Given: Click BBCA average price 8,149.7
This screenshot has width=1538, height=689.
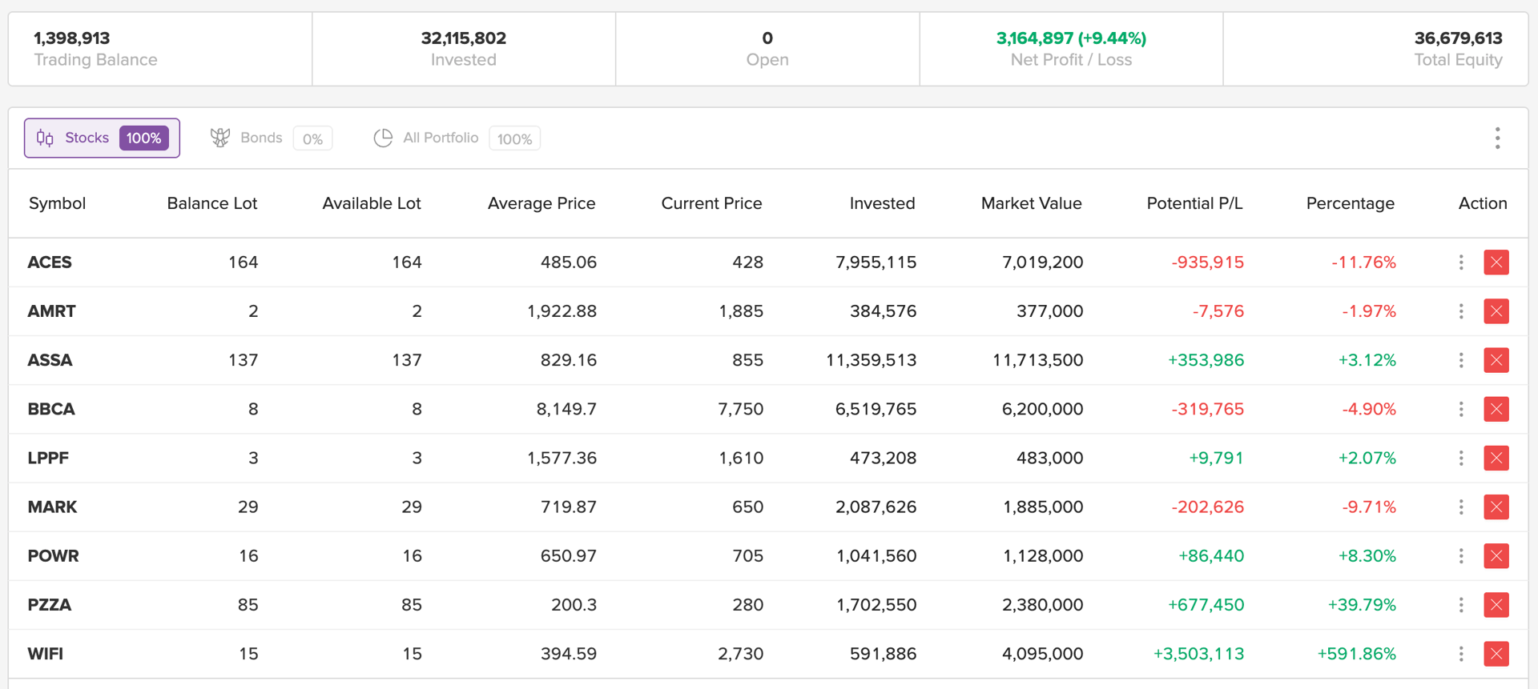Looking at the screenshot, I should (x=566, y=409).
